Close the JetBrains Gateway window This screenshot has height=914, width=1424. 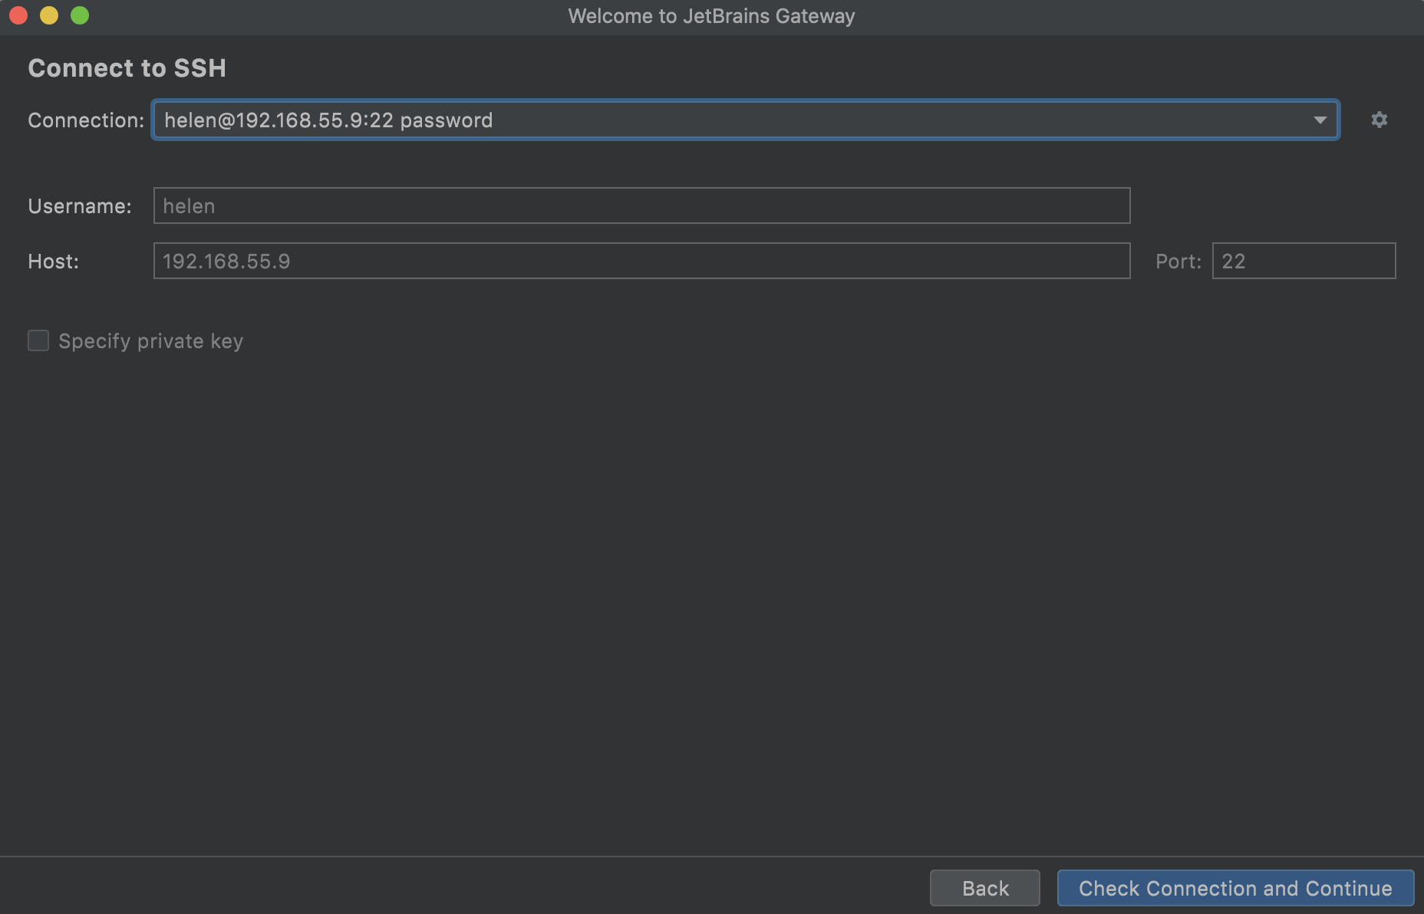pyautogui.click(x=17, y=15)
